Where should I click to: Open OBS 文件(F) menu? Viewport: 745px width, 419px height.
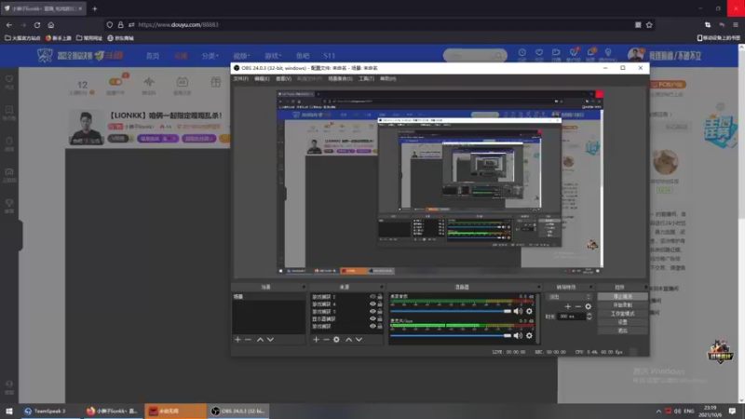pyautogui.click(x=241, y=79)
